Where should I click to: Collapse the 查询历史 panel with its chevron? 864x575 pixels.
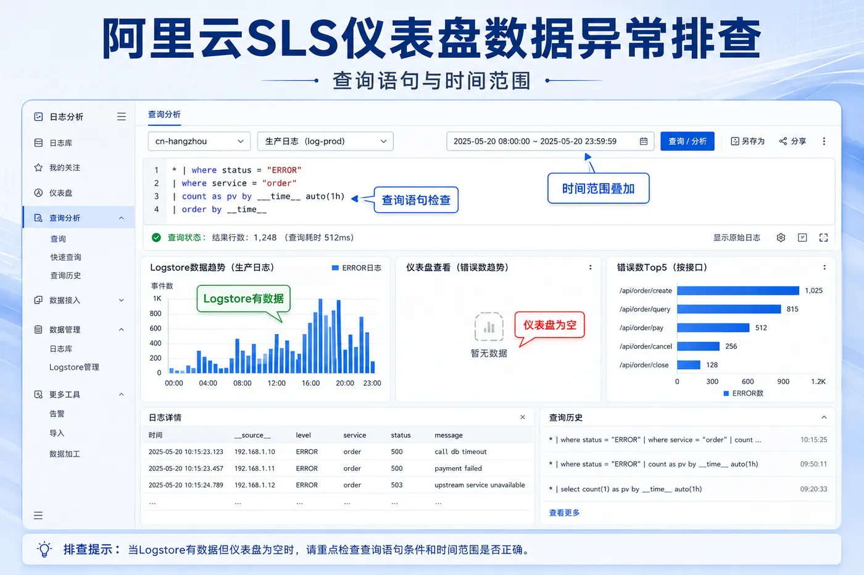click(x=824, y=417)
